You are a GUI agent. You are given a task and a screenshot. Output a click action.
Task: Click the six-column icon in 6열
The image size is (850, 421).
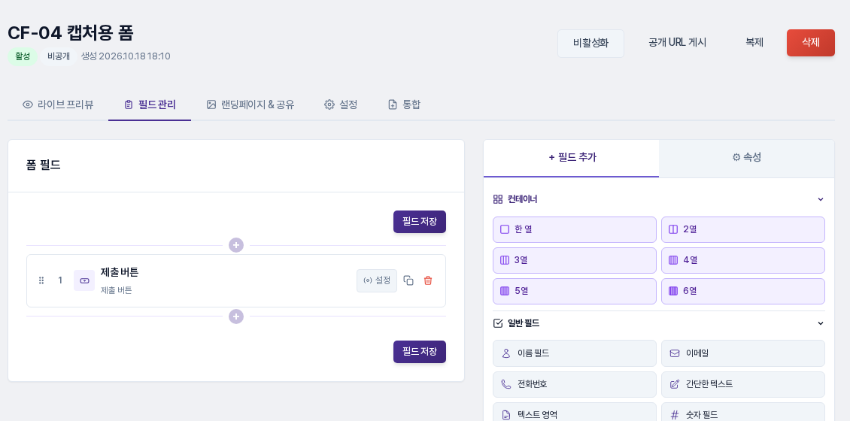click(x=673, y=291)
